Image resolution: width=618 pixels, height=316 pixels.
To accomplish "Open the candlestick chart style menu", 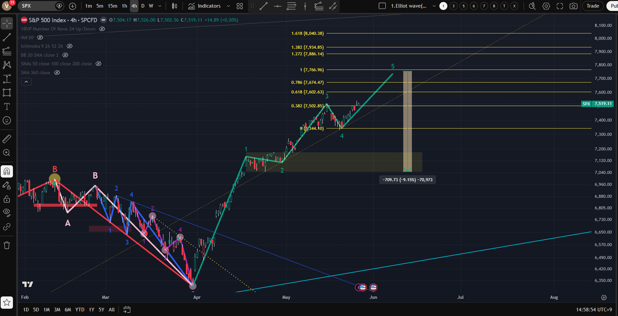I will (x=175, y=6).
